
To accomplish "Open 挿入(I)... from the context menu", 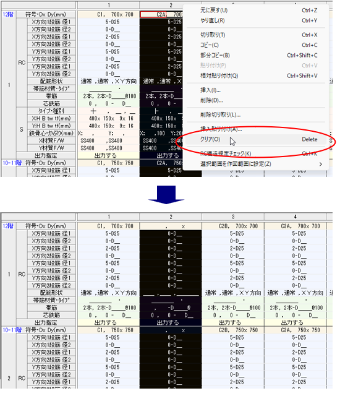I will pyautogui.click(x=256, y=90).
